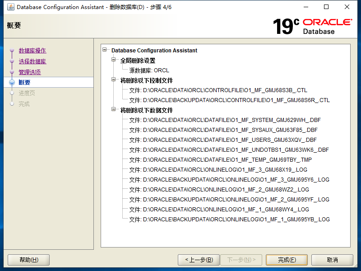Click the grayed 进度页 step indicator circle
Screen dimensions: 361x271
coord(12,93)
